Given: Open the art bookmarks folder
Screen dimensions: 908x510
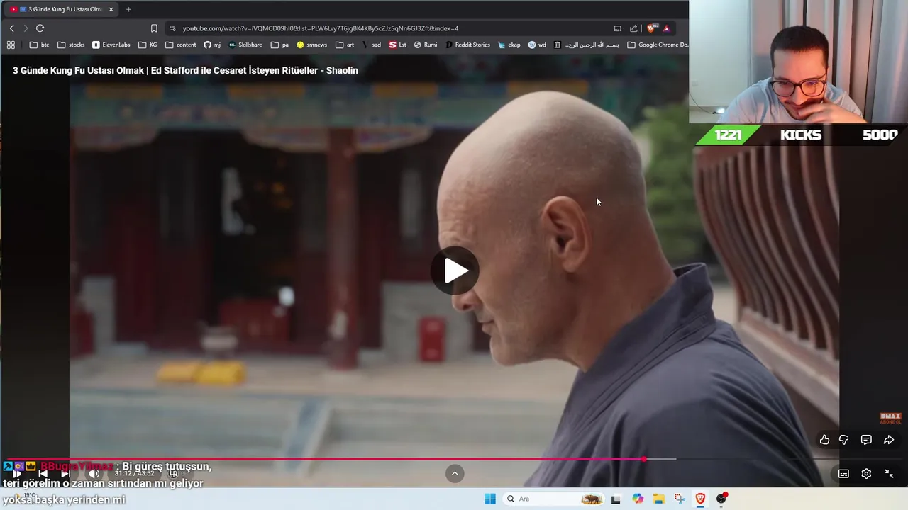Looking at the screenshot, I should tap(345, 45).
